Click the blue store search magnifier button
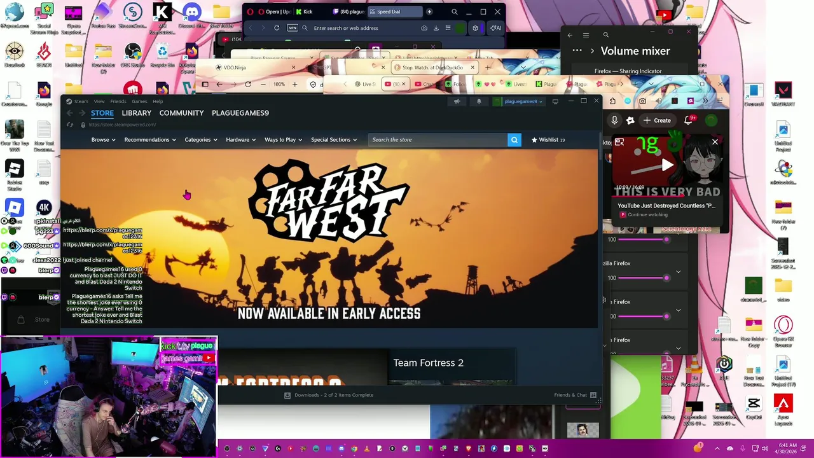The width and height of the screenshot is (814, 458). click(x=514, y=140)
